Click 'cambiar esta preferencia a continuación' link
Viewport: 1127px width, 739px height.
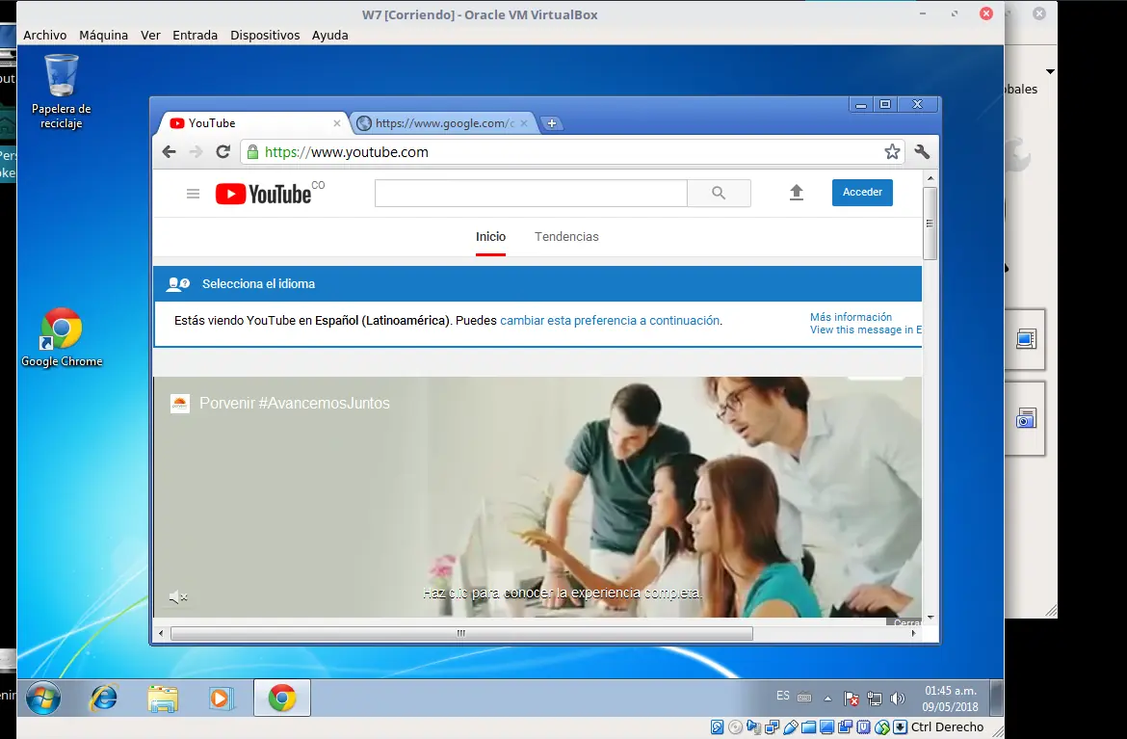click(611, 321)
